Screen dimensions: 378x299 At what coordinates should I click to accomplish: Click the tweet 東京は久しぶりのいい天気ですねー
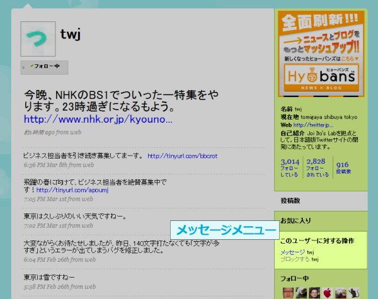[75, 217]
